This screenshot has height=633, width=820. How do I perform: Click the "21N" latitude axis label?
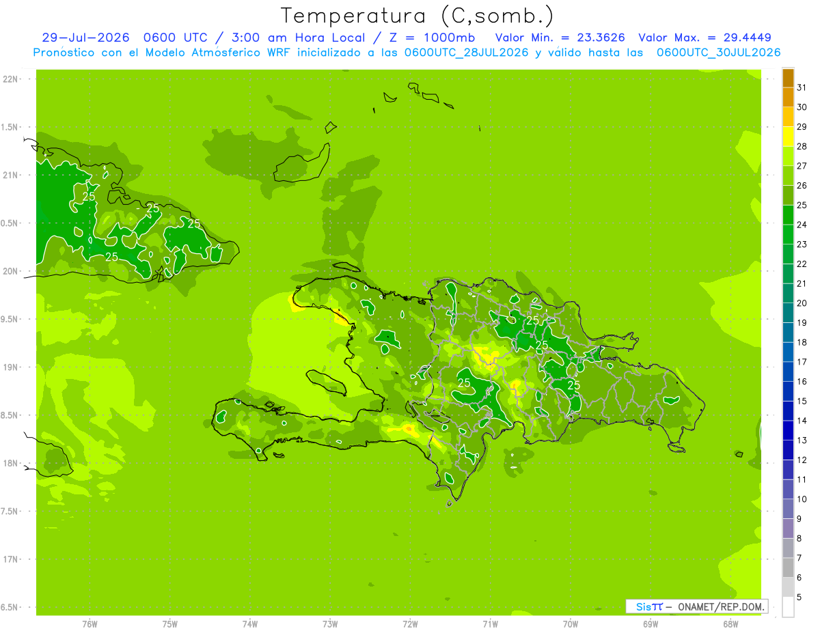[10, 175]
